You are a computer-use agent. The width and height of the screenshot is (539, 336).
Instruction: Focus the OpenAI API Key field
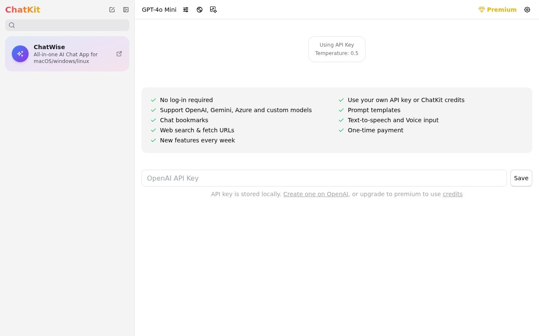pyautogui.click(x=324, y=178)
